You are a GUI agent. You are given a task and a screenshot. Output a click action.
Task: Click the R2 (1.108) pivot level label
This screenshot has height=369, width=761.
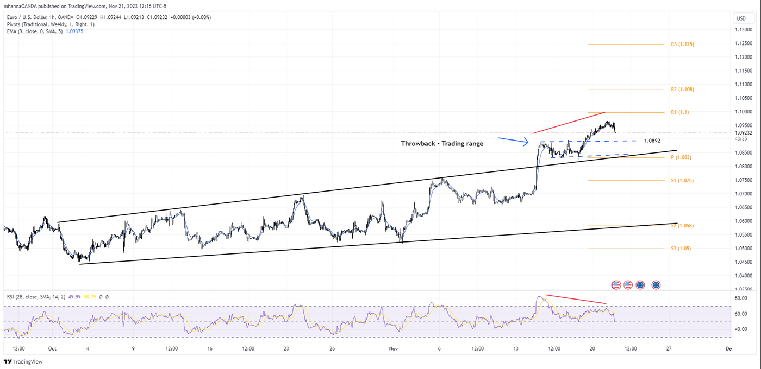[682, 90]
